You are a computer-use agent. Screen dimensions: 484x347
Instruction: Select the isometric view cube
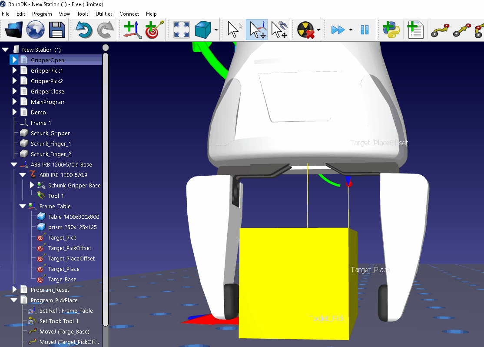[x=203, y=30]
